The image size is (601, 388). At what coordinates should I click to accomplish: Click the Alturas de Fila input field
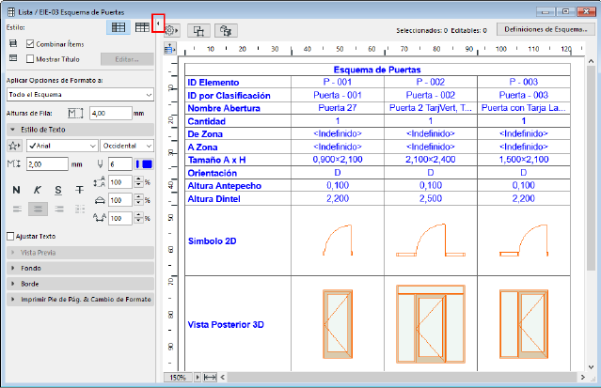108,113
